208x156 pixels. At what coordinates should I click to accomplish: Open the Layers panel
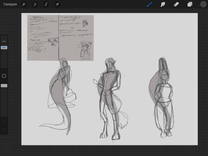tap(190, 4)
